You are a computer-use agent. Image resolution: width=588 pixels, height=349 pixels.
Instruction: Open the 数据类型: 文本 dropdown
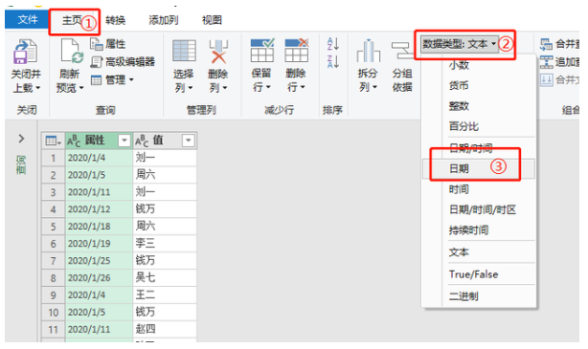point(460,44)
